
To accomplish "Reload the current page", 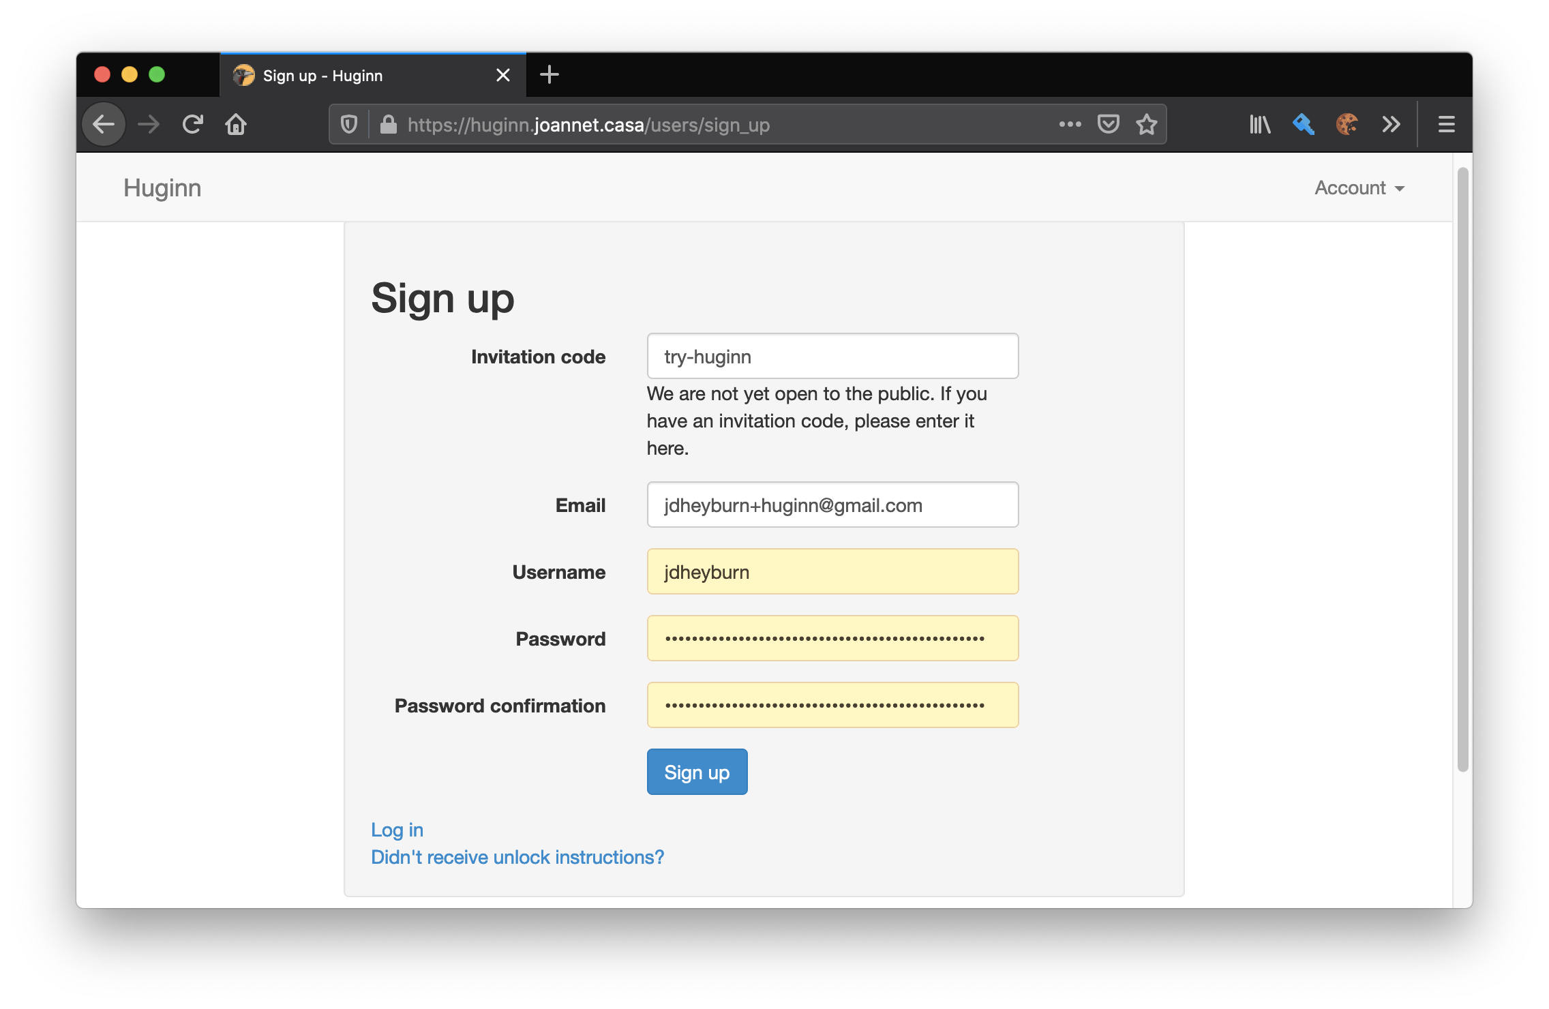I will [x=193, y=125].
